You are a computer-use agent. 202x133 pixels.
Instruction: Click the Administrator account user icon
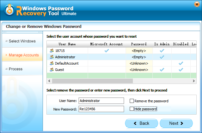click(52, 57)
